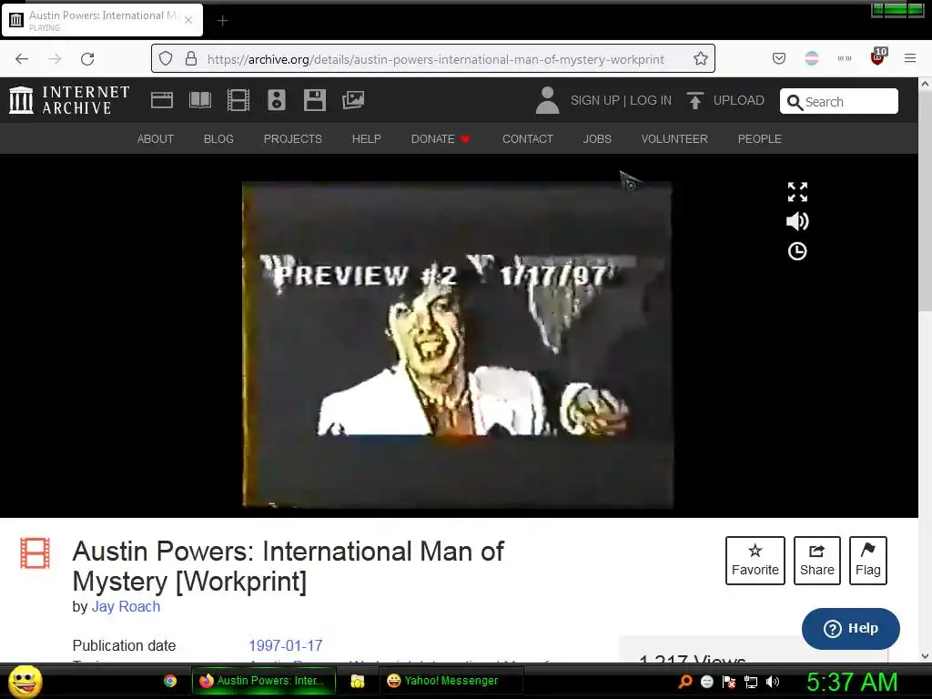Click the archive search field

pyautogui.click(x=838, y=102)
